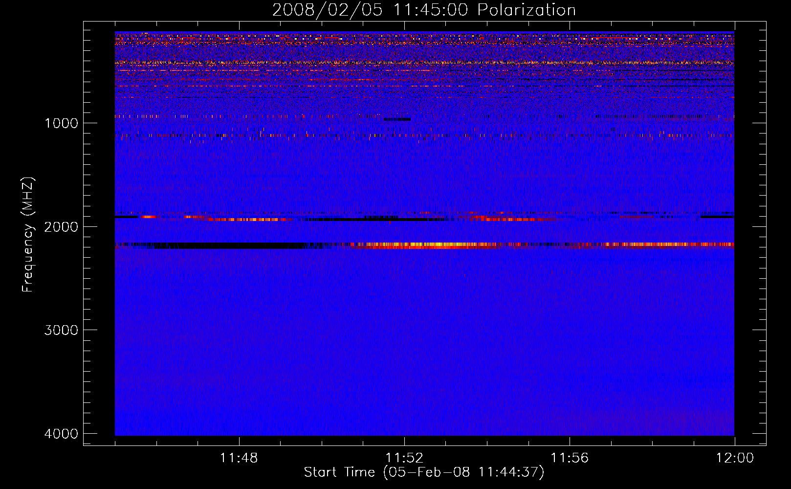Click the plot title "2008/02/05 11:45:00 Polarization"

[x=424, y=10]
